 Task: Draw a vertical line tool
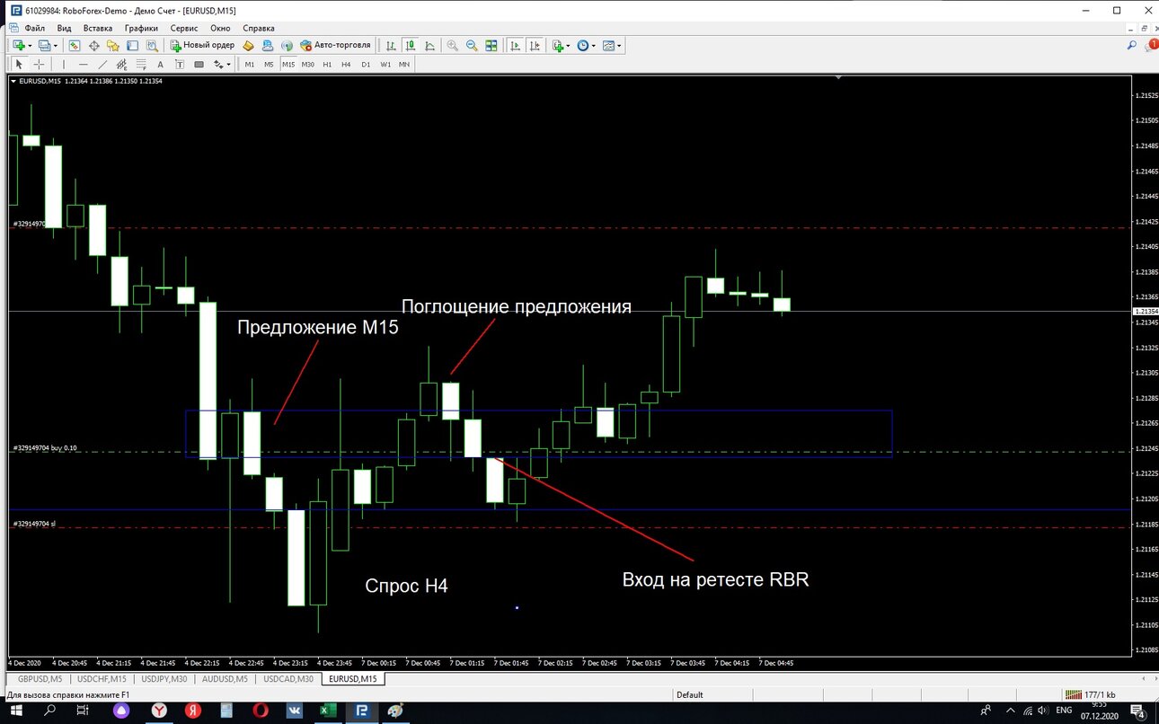(63, 64)
